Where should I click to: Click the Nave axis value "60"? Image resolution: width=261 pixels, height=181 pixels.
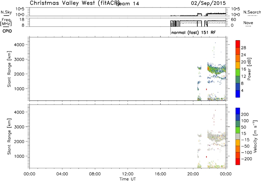click(233, 20)
